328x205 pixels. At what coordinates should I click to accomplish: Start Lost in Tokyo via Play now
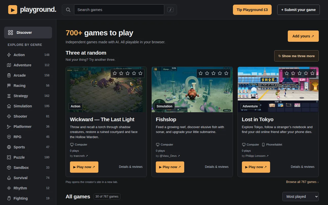(256, 167)
